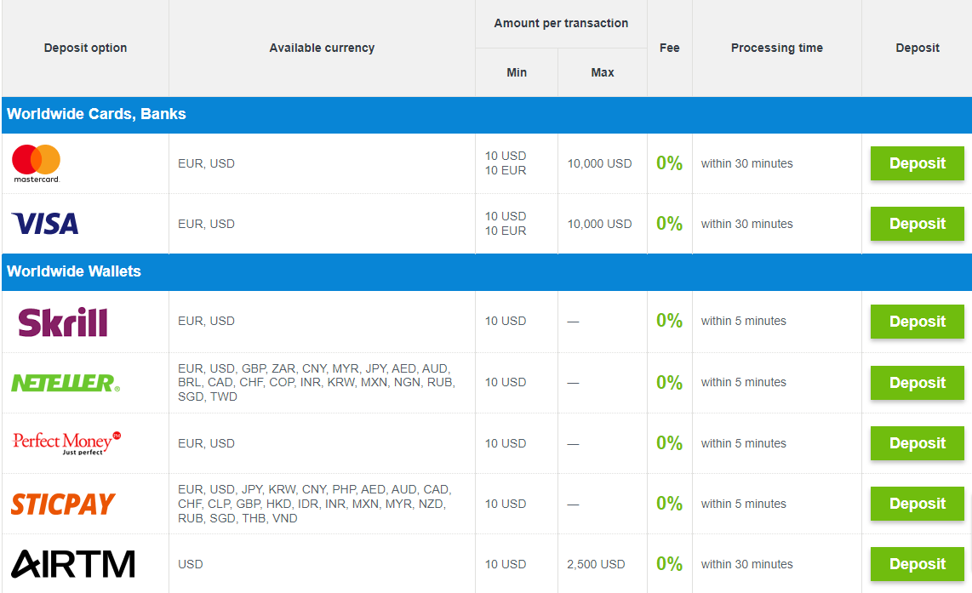Click Visa's within 30 minutes processing time
972x593 pixels.
pyautogui.click(x=747, y=224)
